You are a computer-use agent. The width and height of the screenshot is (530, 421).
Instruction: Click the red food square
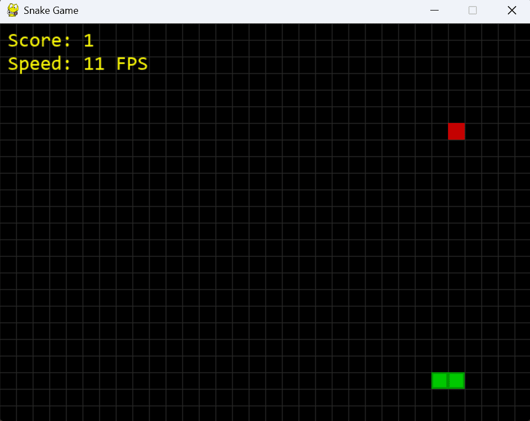456,131
